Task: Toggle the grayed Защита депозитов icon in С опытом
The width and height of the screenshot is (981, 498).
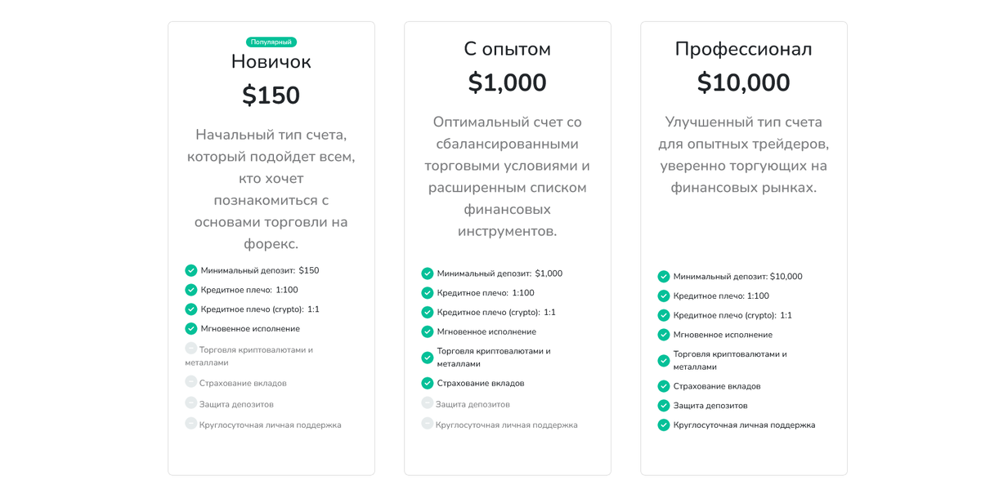Action: [427, 403]
